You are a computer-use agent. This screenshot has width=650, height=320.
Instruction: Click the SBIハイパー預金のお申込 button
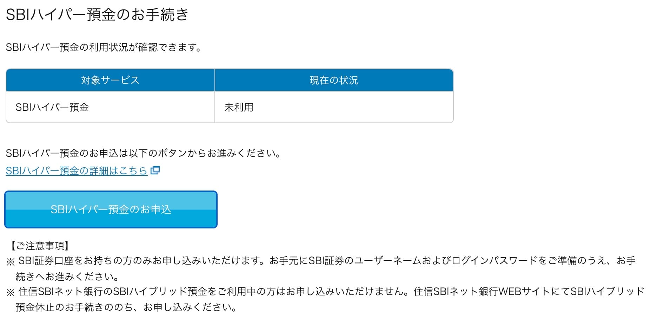(111, 209)
